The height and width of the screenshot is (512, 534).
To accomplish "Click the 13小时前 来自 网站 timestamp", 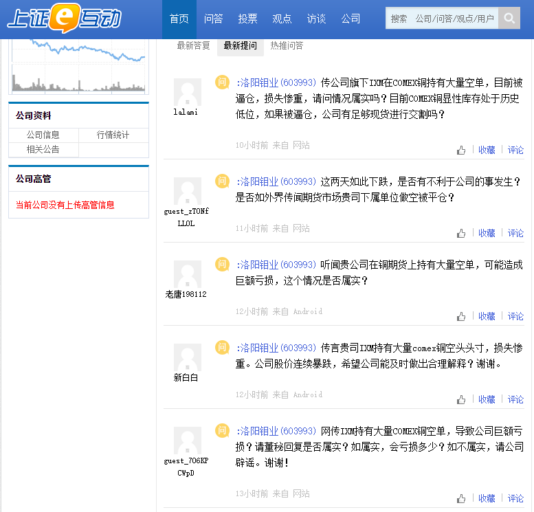I will (272, 494).
